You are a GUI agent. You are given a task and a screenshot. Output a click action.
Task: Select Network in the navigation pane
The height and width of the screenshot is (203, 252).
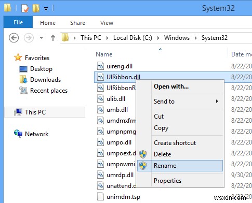click(x=36, y=134)
